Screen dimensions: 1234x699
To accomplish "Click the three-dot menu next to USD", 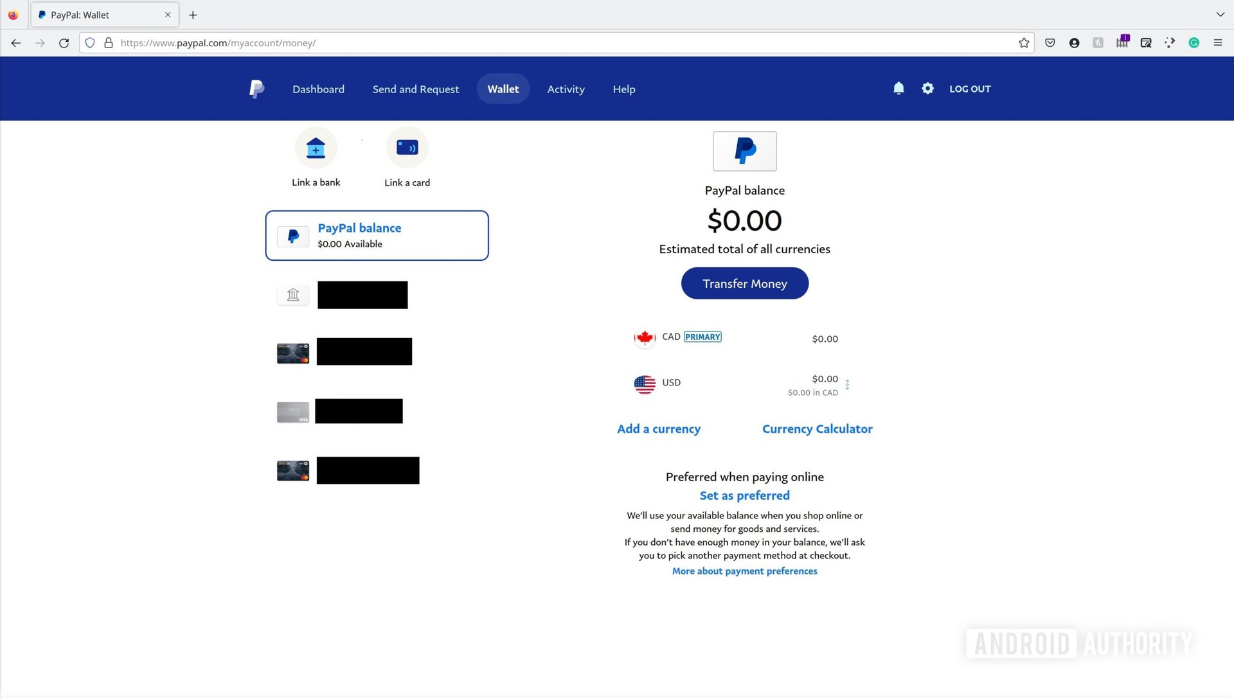I will 848,385.
